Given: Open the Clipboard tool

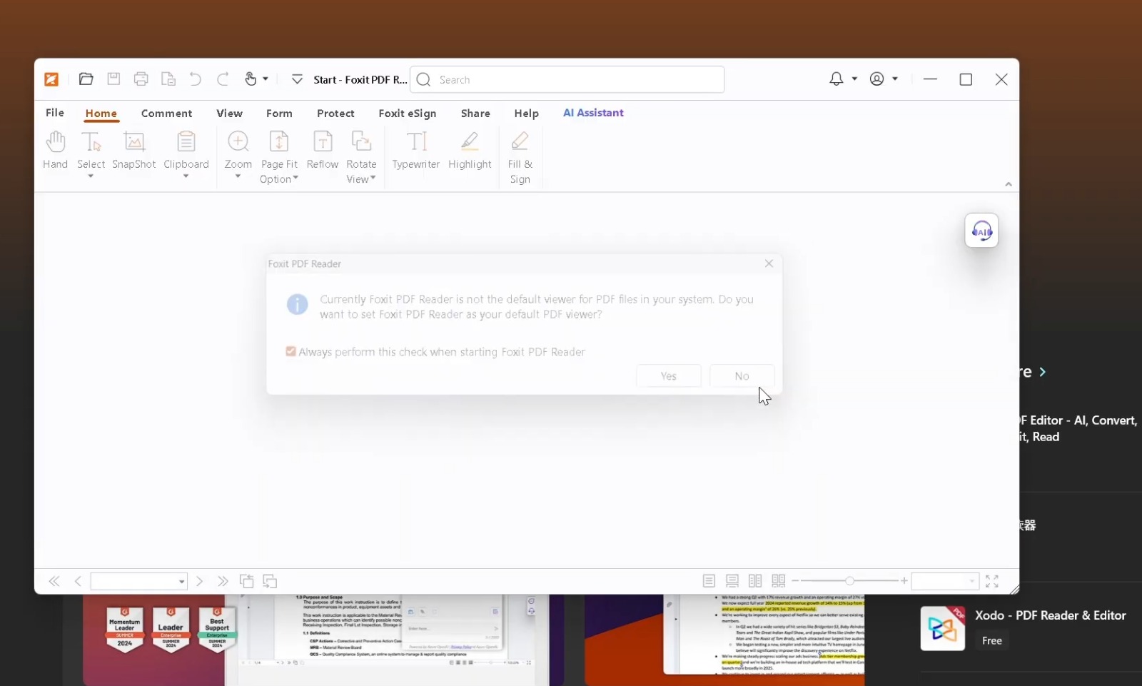Looking at the screenshot, I should (186, 150).
